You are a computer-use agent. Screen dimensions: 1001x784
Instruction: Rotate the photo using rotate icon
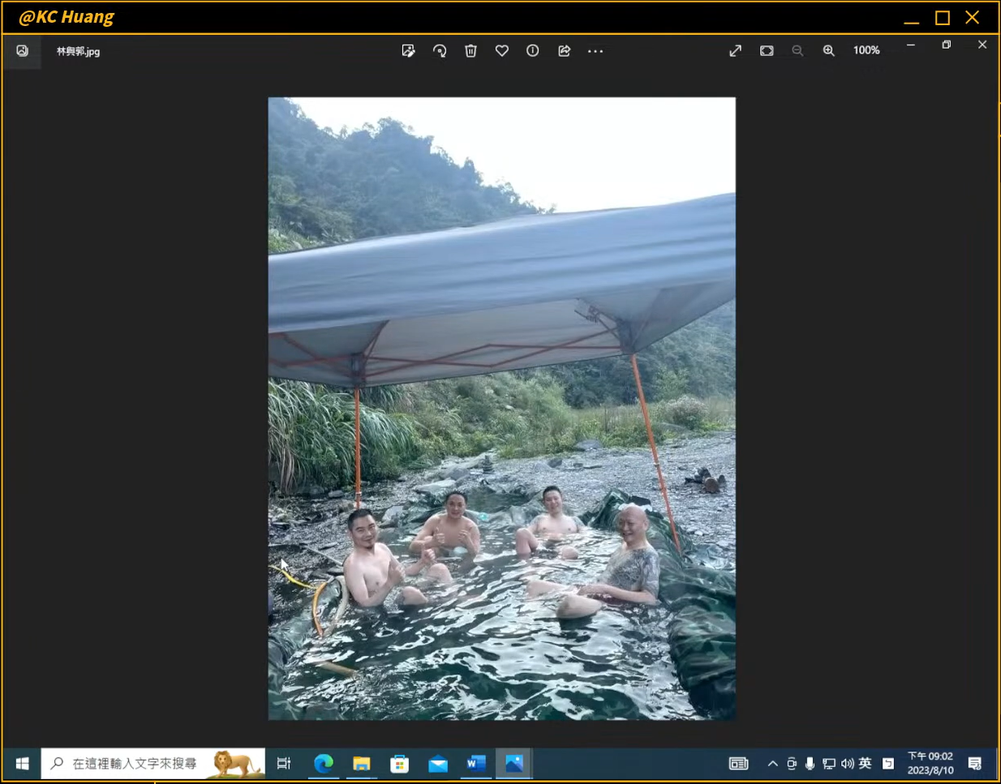440,51
